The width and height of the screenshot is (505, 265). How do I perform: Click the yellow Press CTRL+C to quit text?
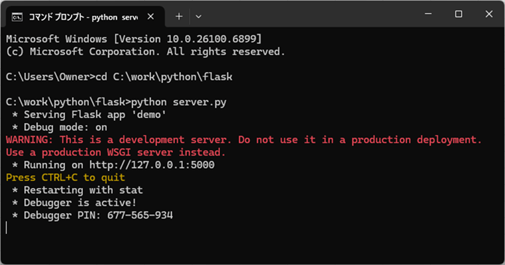click(x=65, y=178)
